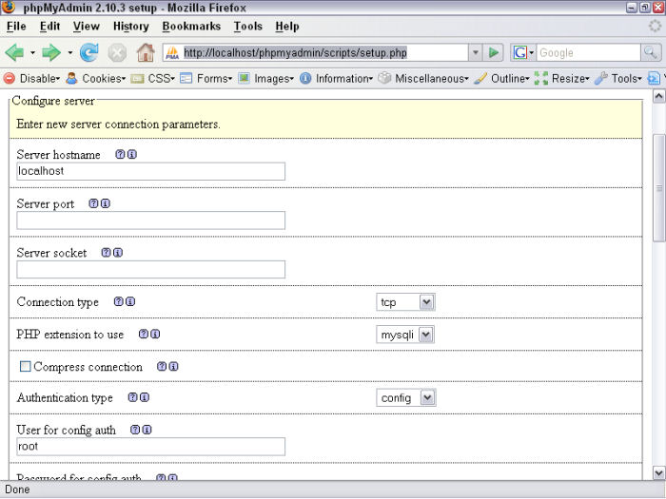This screenshot has width=666, height=499.
Task: Open help icon for Connection type
Action: click(119, 301)
